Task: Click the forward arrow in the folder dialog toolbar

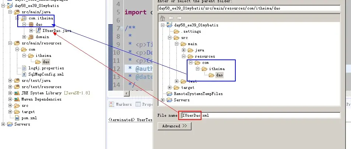Action: tap(179, 18)
